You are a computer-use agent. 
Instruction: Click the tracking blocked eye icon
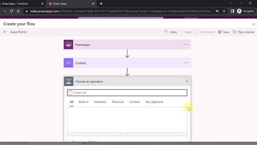click(217, 11)
